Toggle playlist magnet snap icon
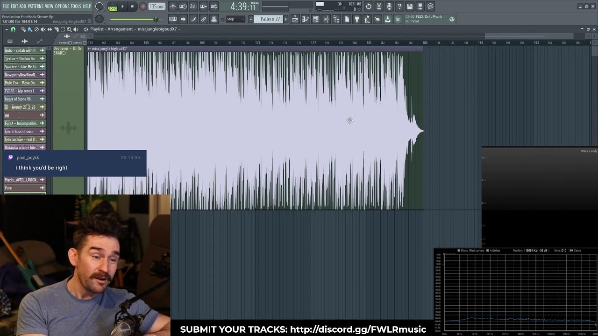Image resolution: width=598 pixels, height=336 pixels. click(x=13, y=29)
